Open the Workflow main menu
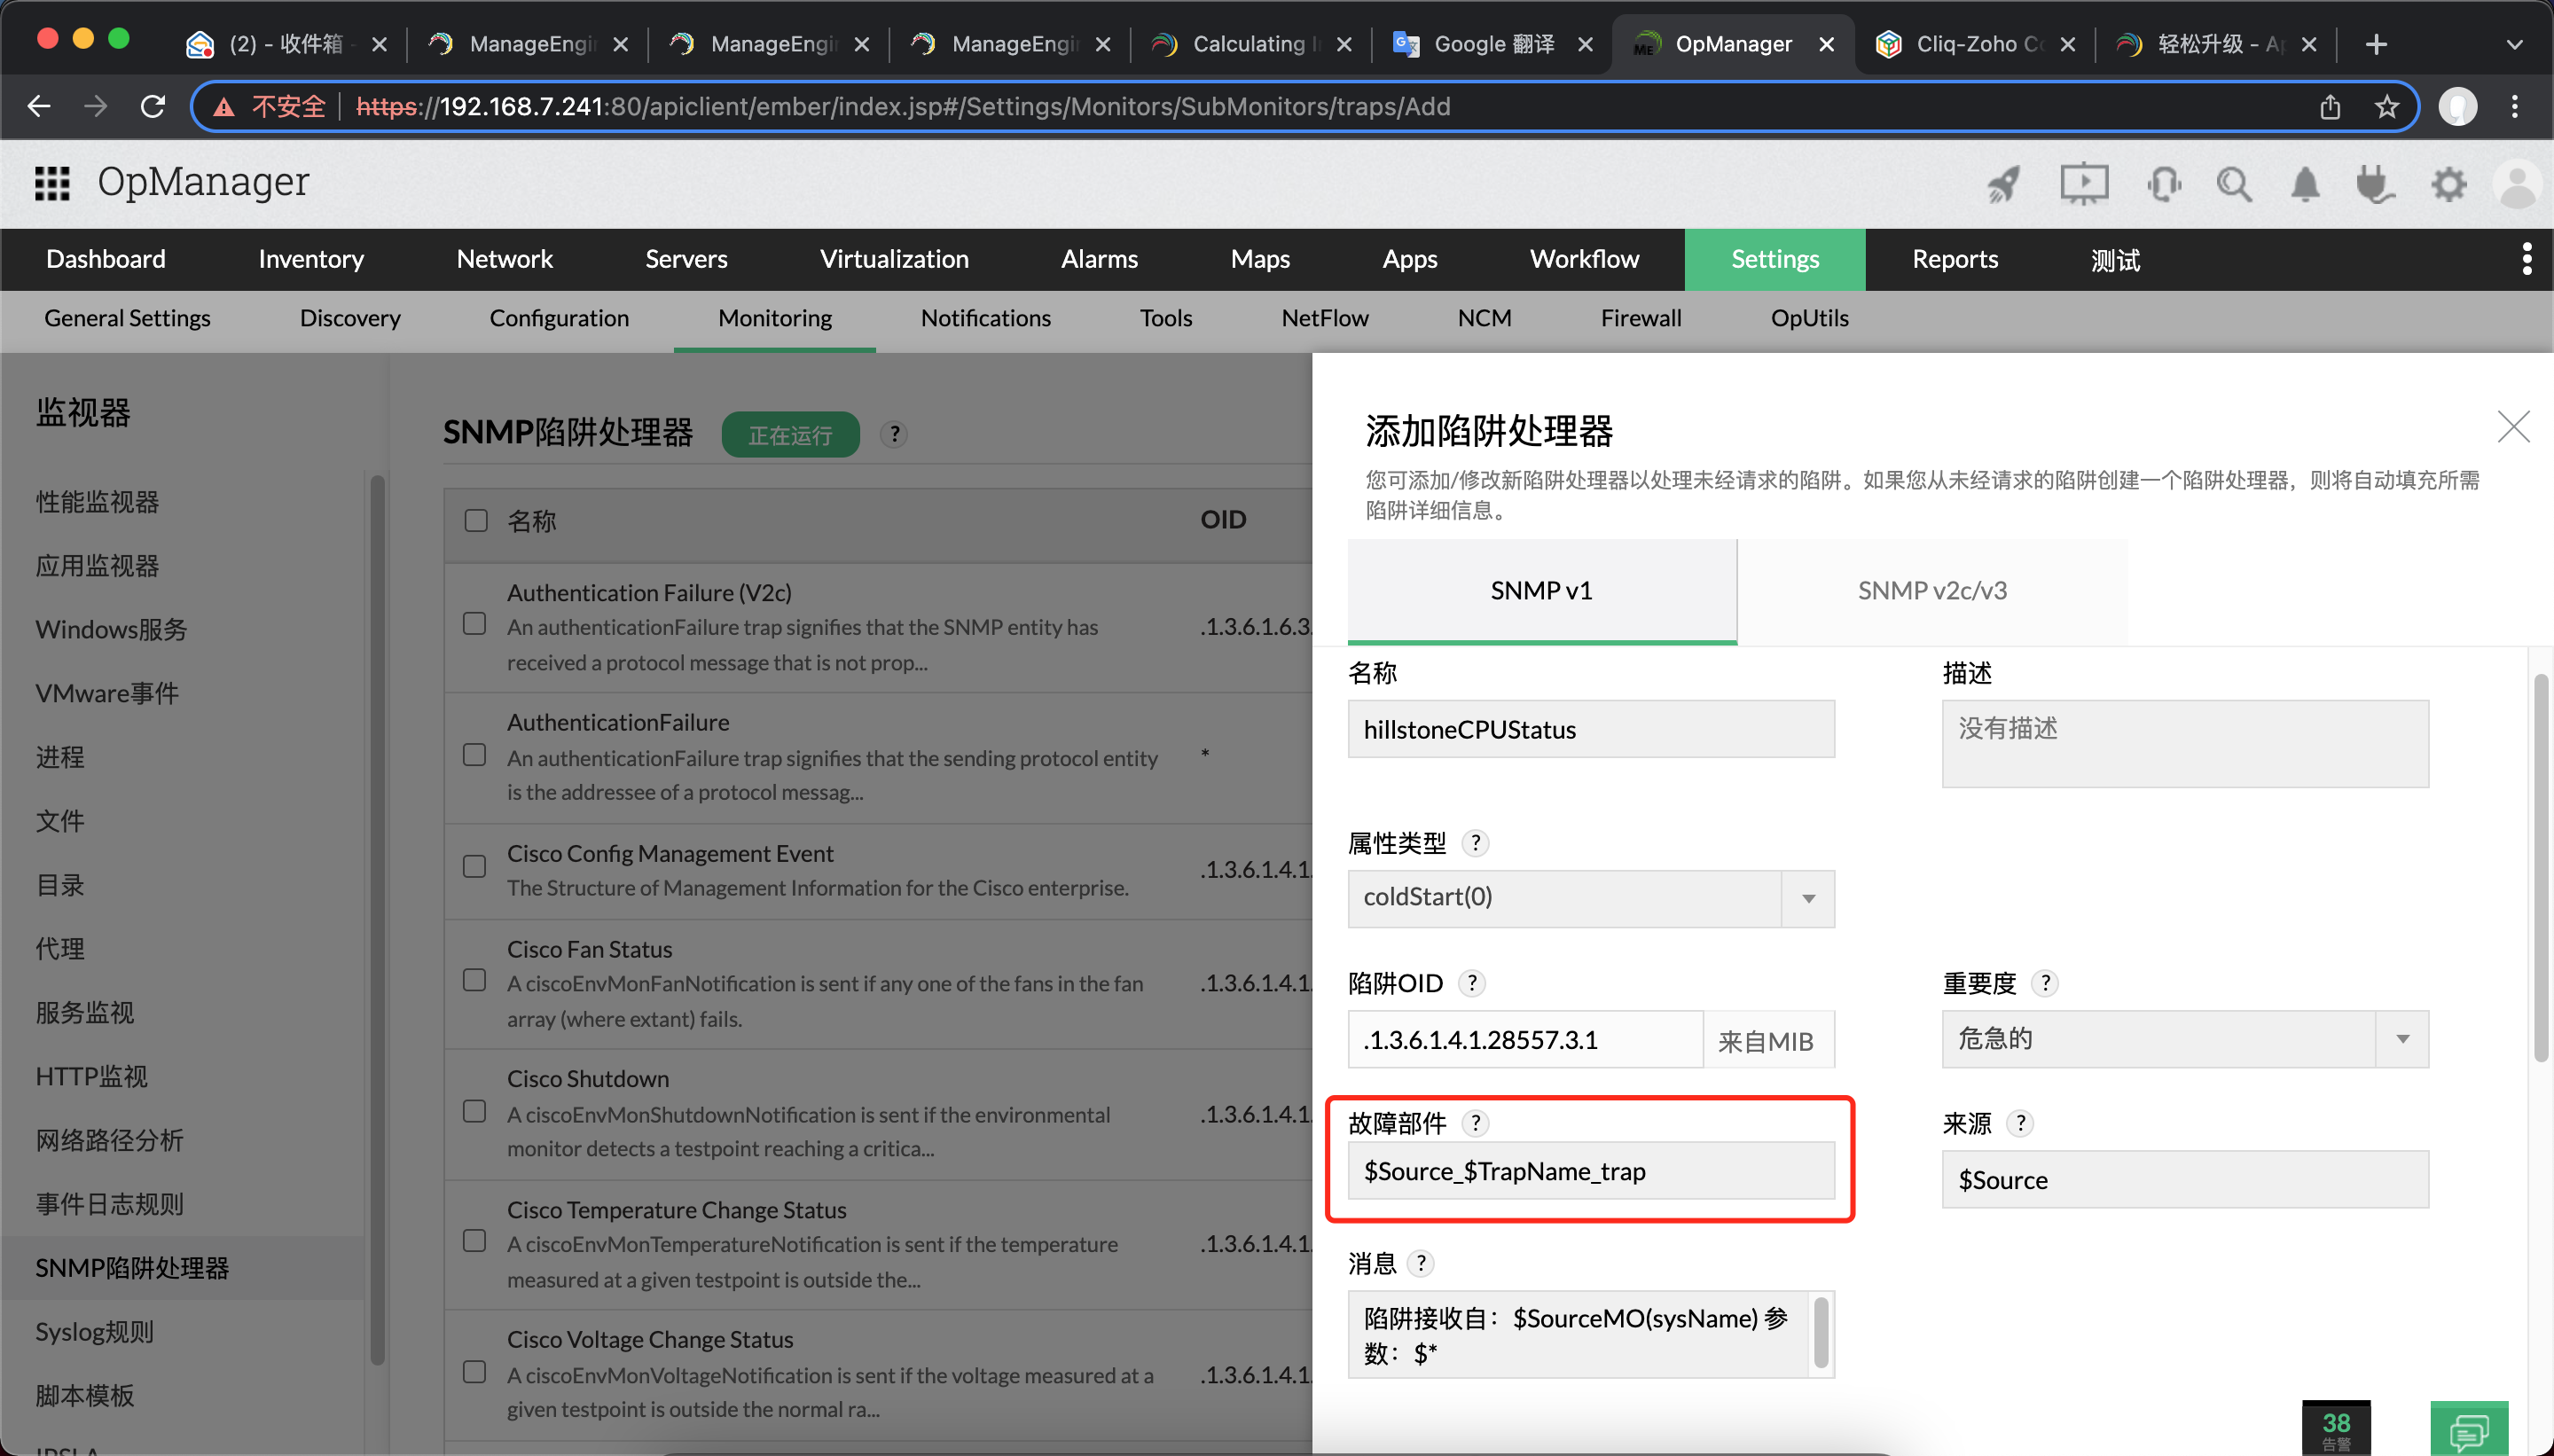The image size is (2554, 1456). (1584, 259)
